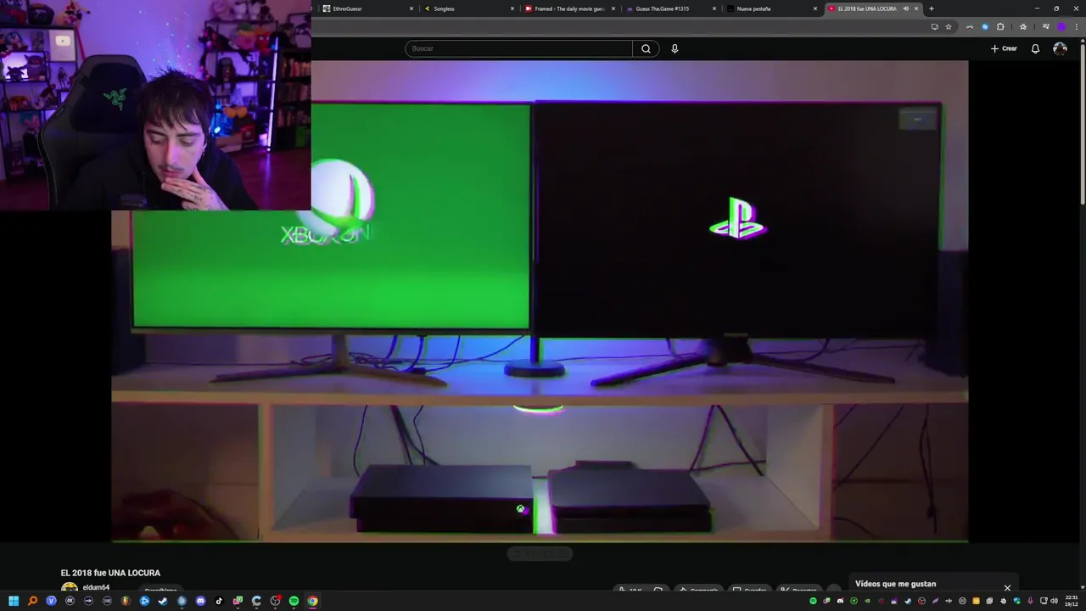Activate voice search microphone icon

(675, 48)
